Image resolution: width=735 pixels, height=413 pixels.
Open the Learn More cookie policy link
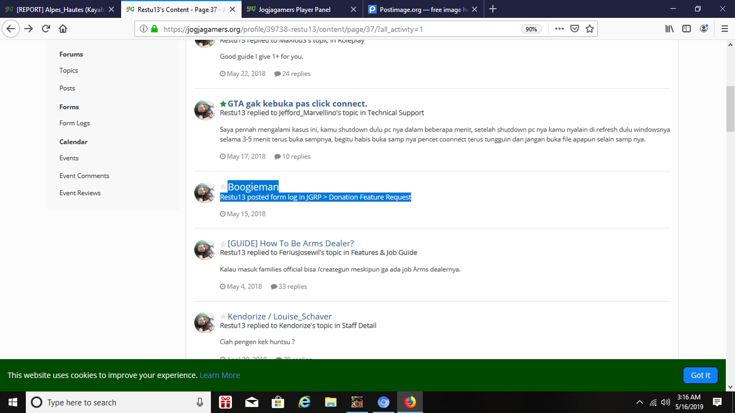tap(219, 375)
